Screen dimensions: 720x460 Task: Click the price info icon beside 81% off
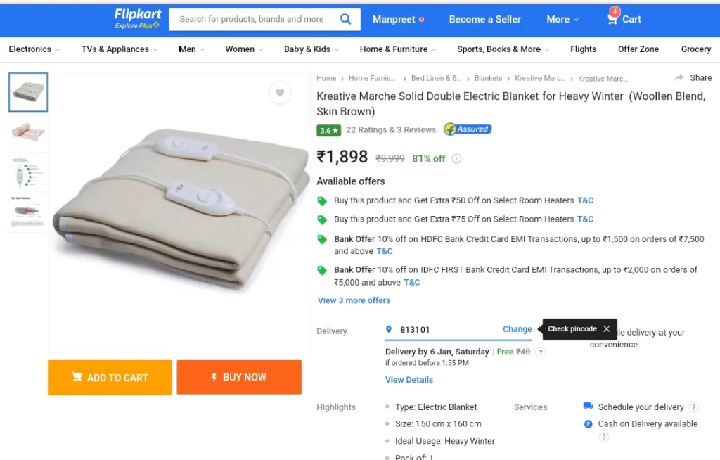456,158
